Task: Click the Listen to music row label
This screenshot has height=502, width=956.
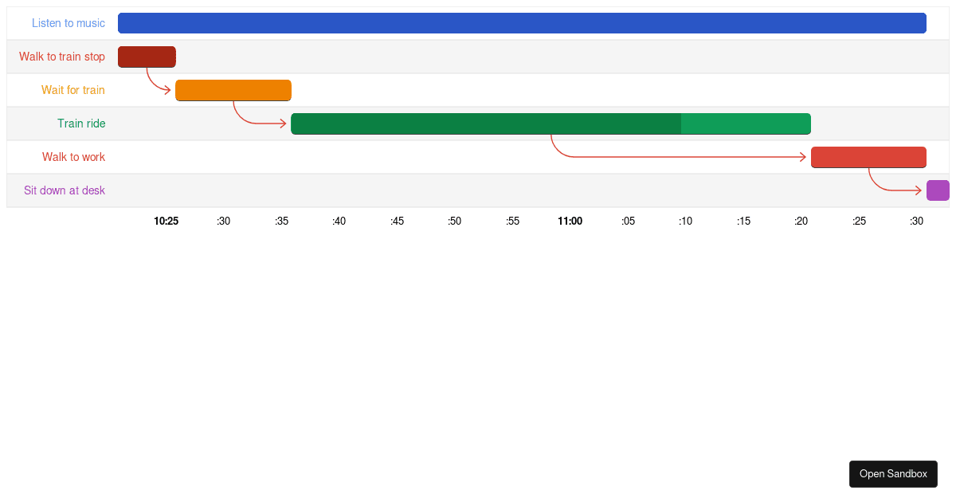Action: tap(69, 23)
